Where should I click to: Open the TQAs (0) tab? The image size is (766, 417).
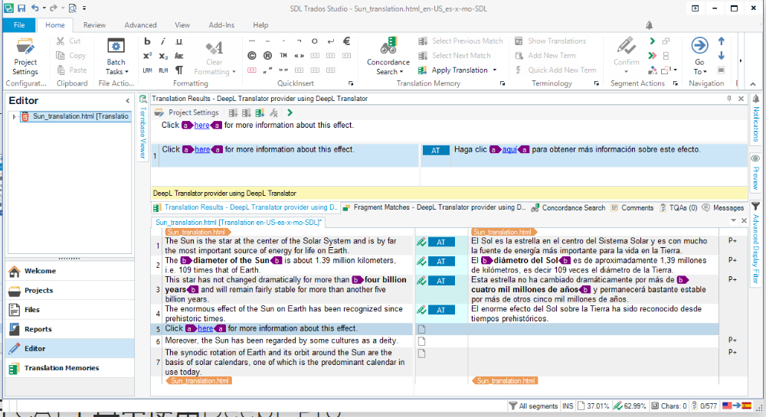[x=678, y=208]
